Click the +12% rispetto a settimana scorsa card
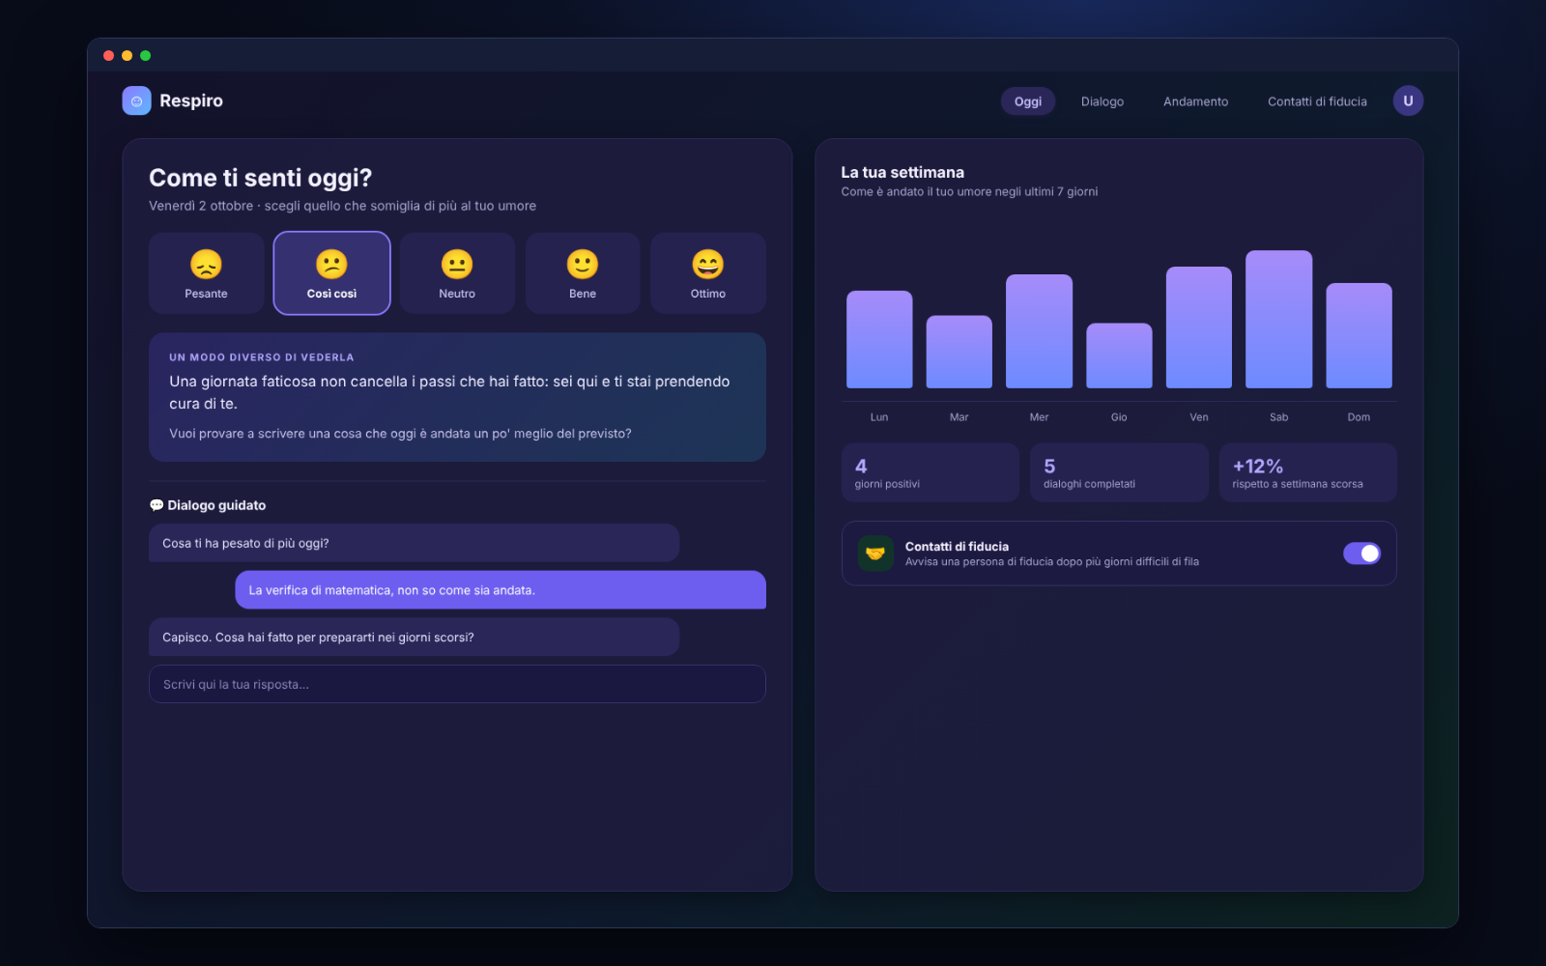 (x=1308, y=472)
